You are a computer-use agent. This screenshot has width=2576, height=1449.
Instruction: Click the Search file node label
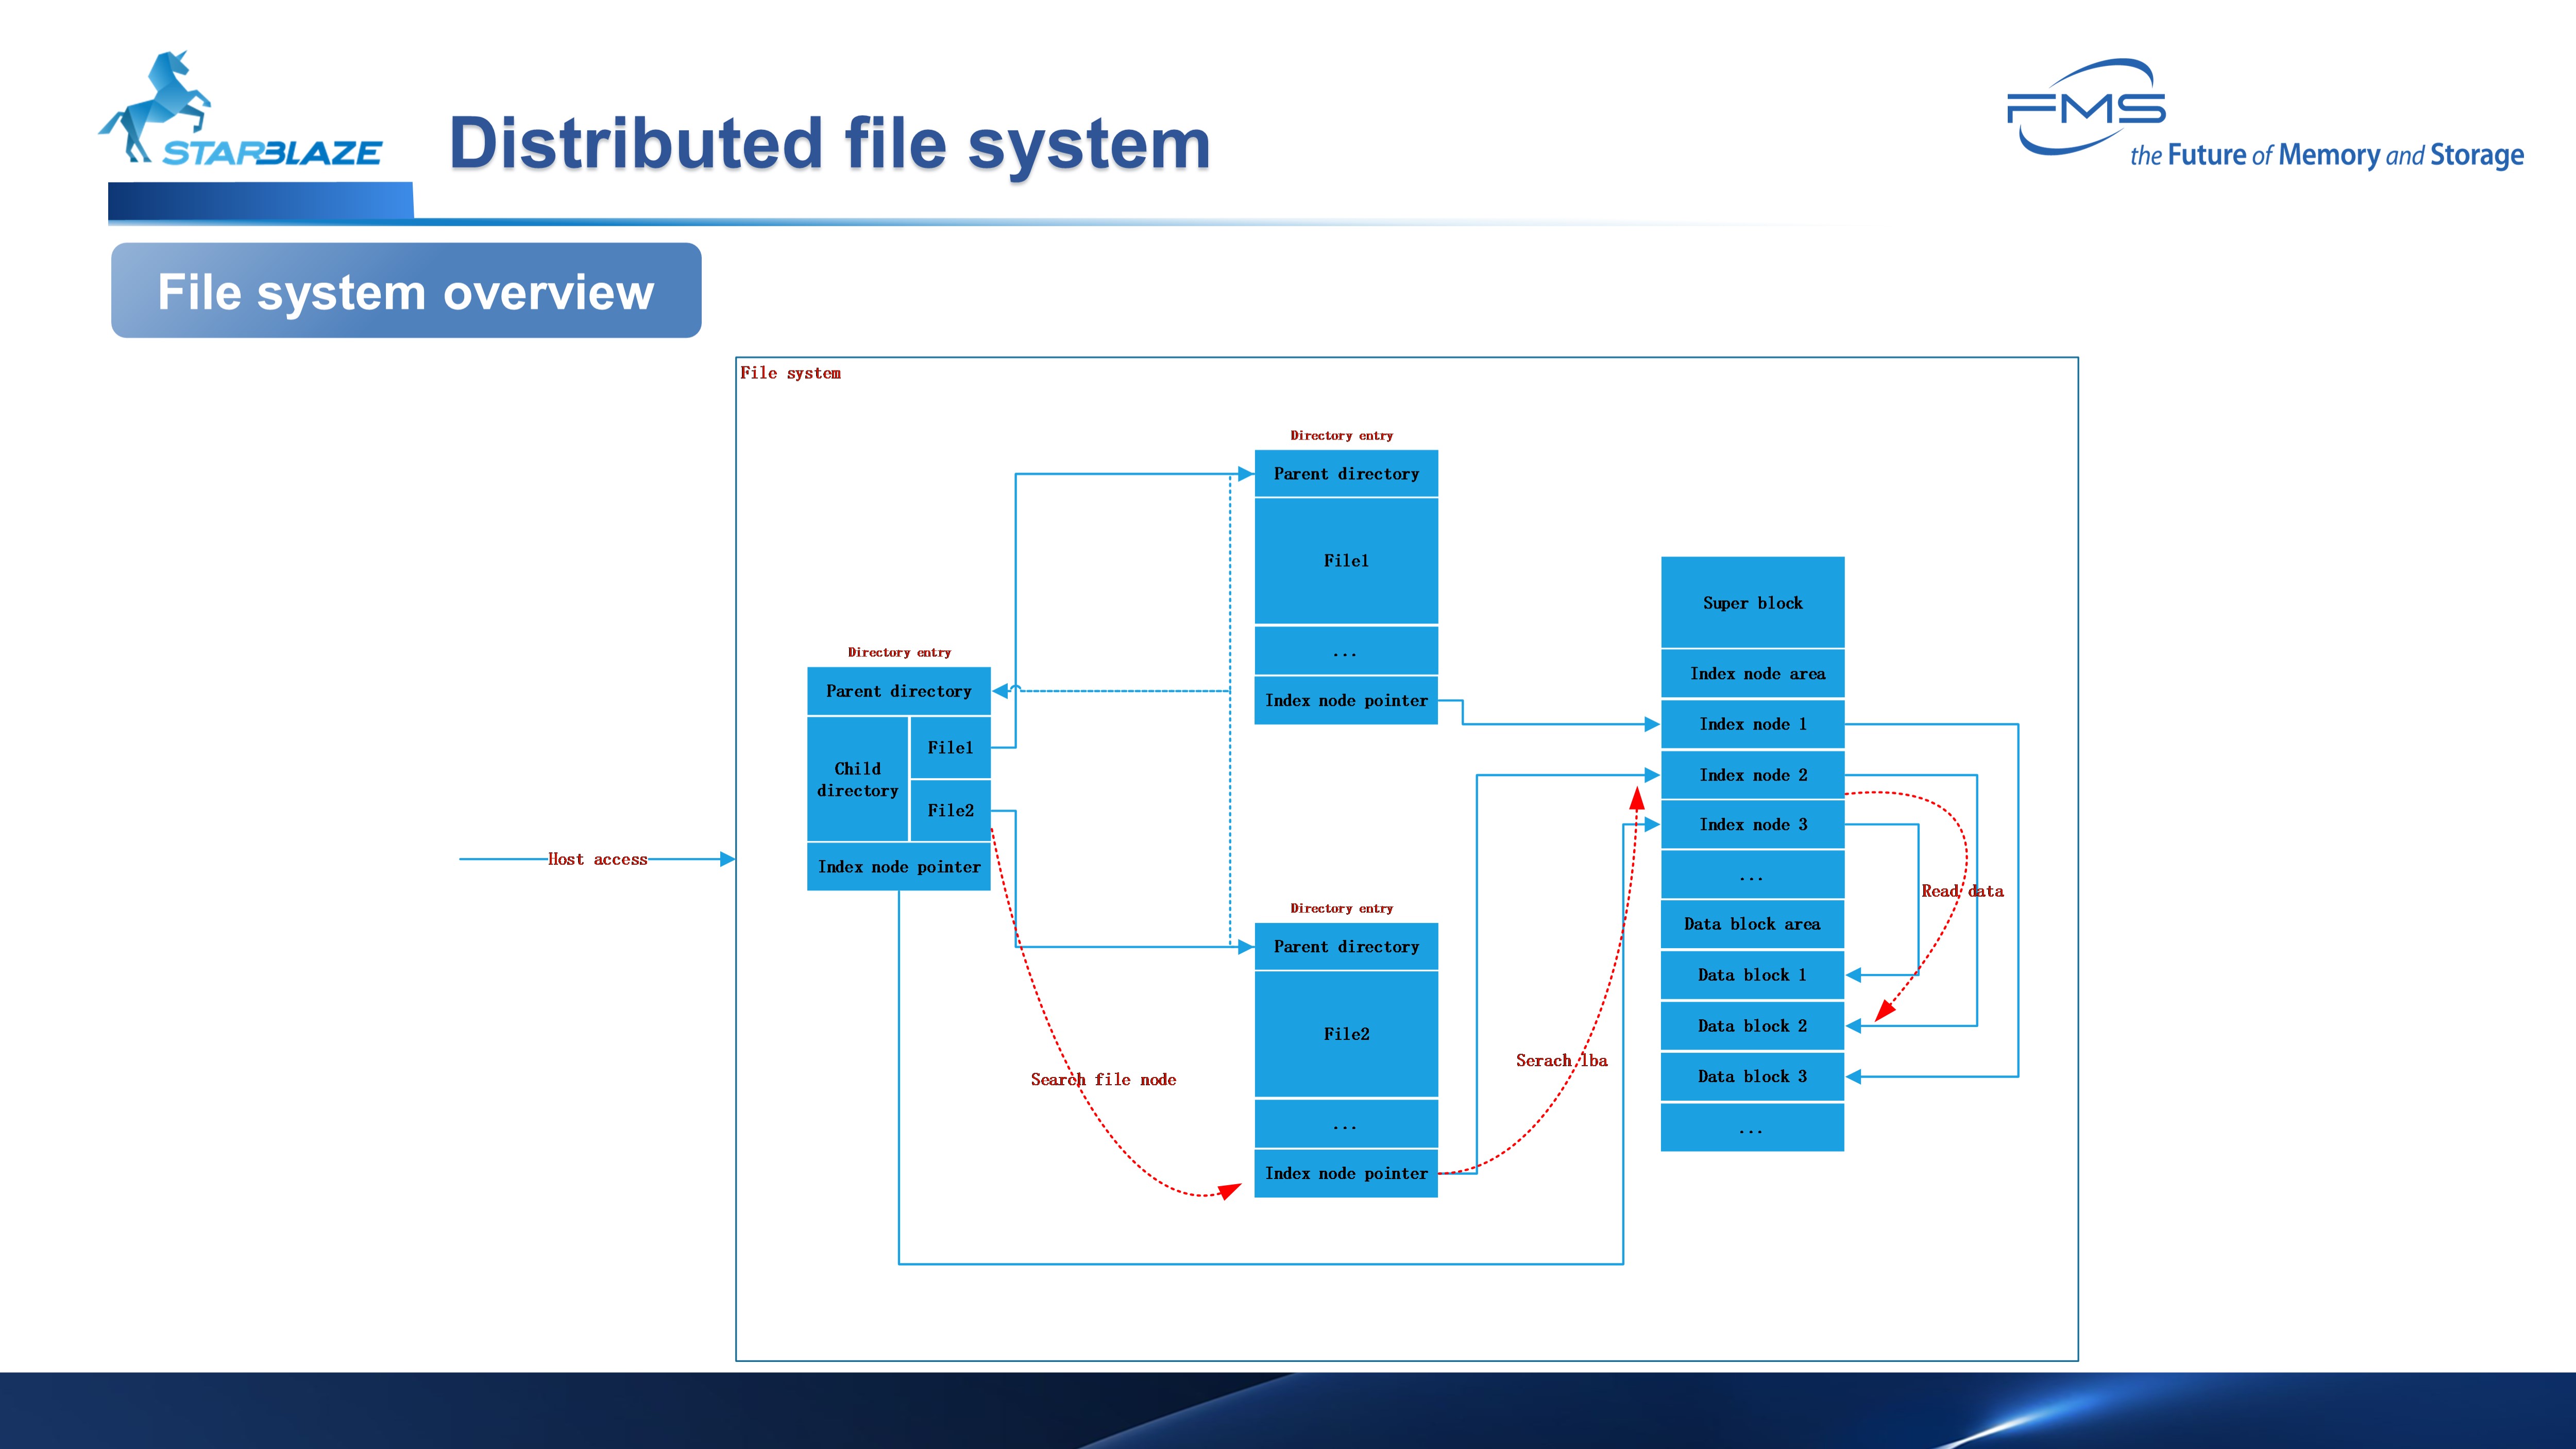coord(1103,1080)
